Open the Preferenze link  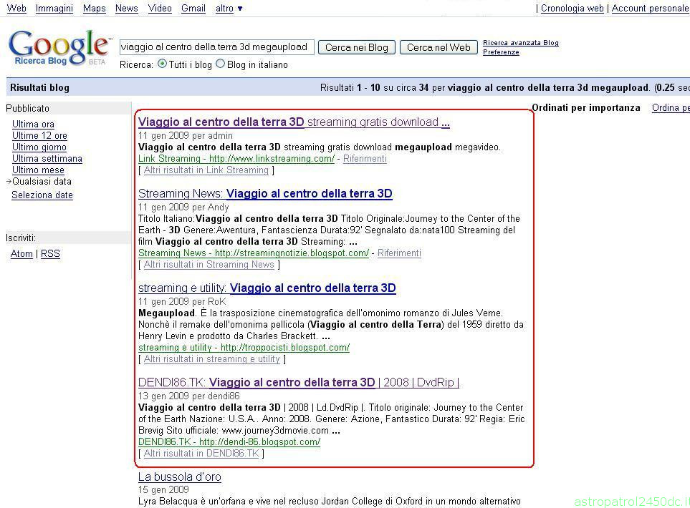tap(501, 52)
